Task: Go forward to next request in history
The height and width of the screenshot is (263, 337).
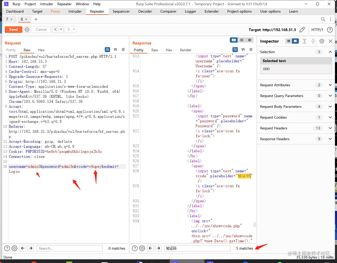Action: coord(68,29)
